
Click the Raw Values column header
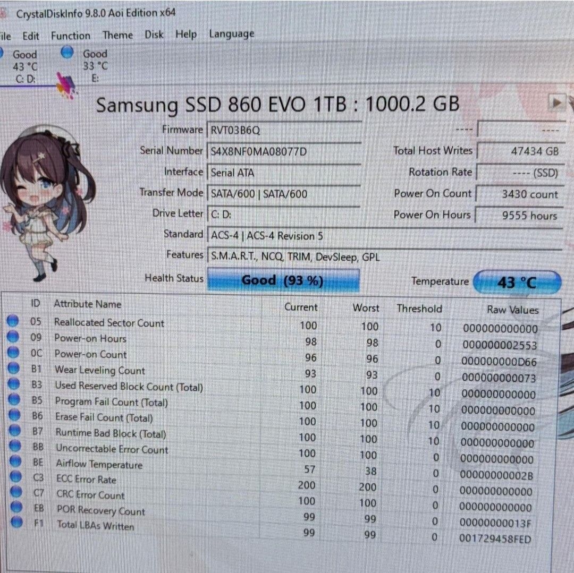coord(512,310)
